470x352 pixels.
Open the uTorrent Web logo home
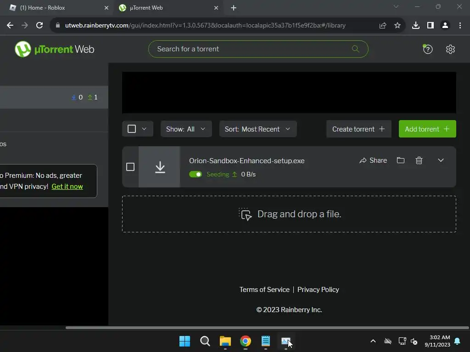[x=54, y=49]
